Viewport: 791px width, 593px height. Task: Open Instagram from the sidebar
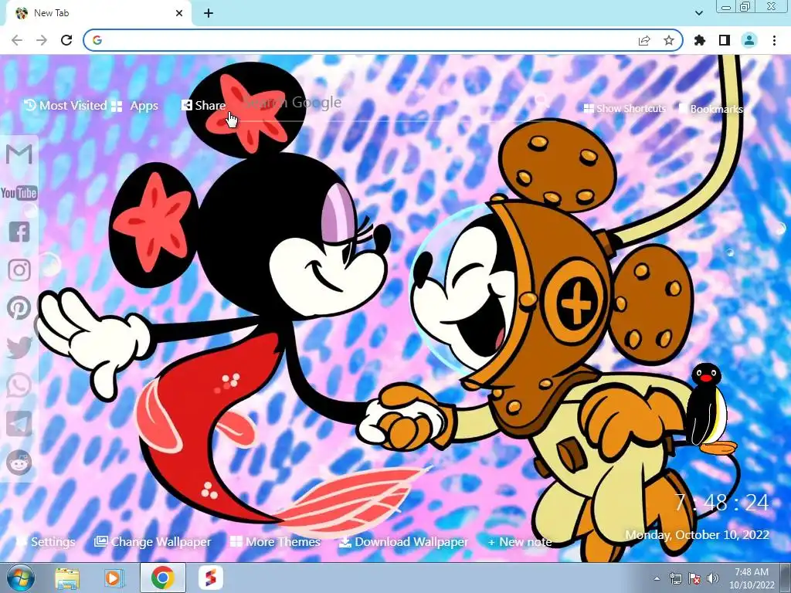click(x=19, y=270)
